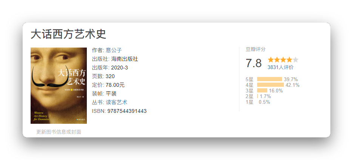The height and width of the screenshot is (160, 353).
Task: Click the 39.7% percentage
Action: click(291, 79)
